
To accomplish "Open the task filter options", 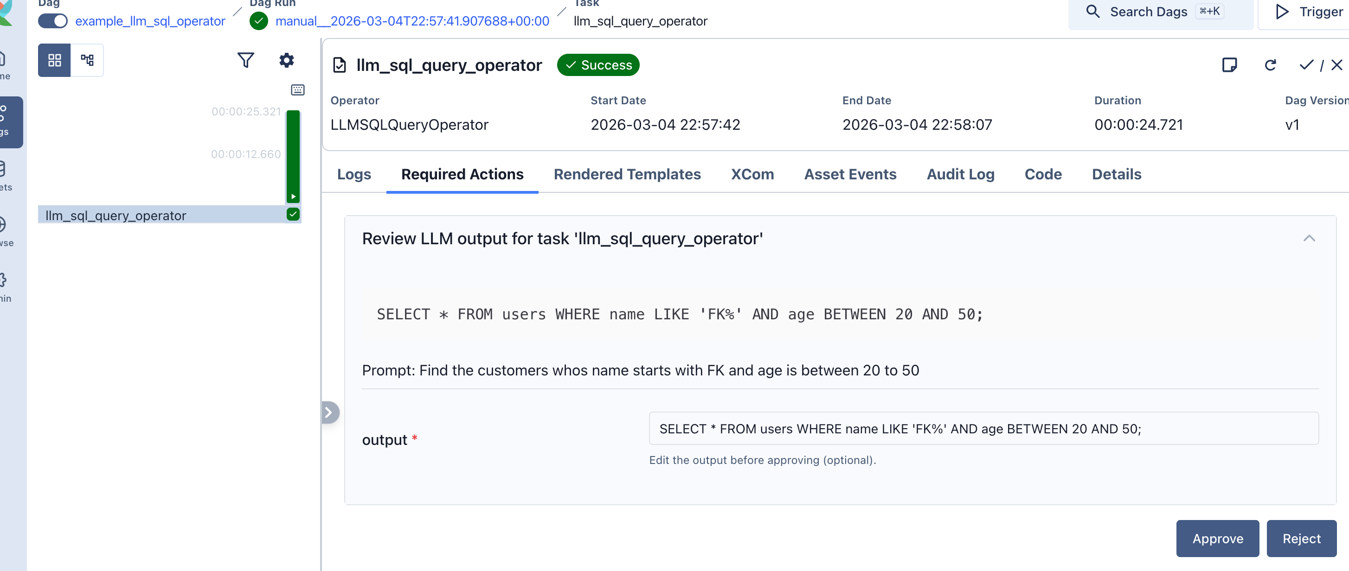I will (245, 60).
